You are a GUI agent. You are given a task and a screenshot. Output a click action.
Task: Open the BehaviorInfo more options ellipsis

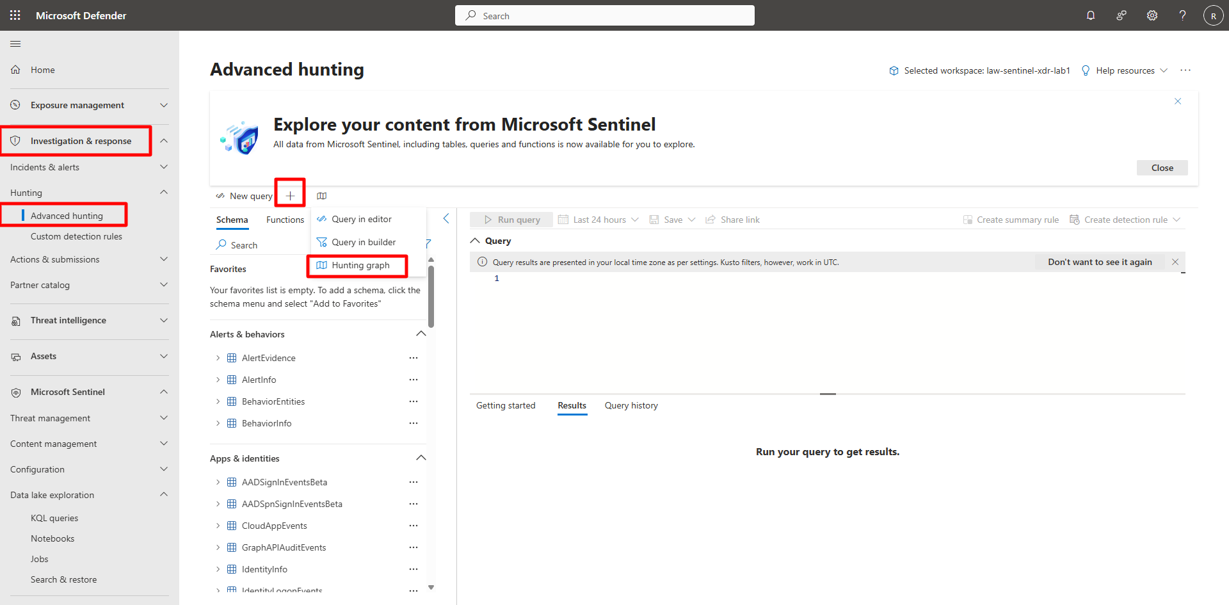tap(414, 423)
